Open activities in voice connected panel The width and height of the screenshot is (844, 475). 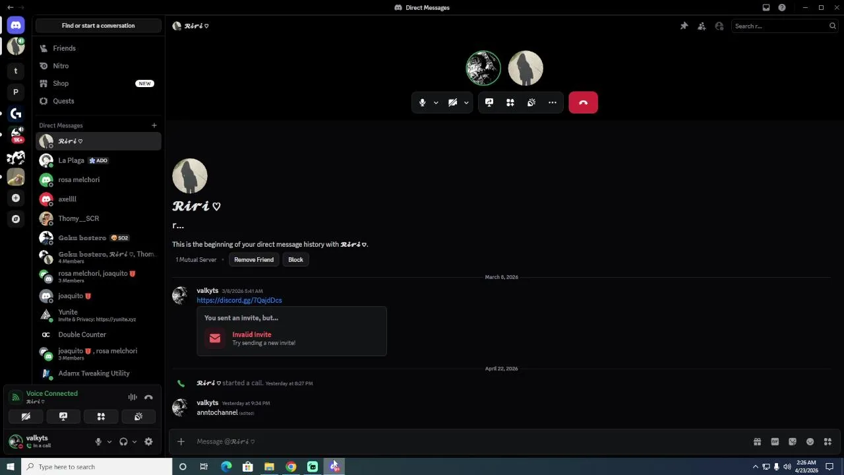[x=101, y=416]
